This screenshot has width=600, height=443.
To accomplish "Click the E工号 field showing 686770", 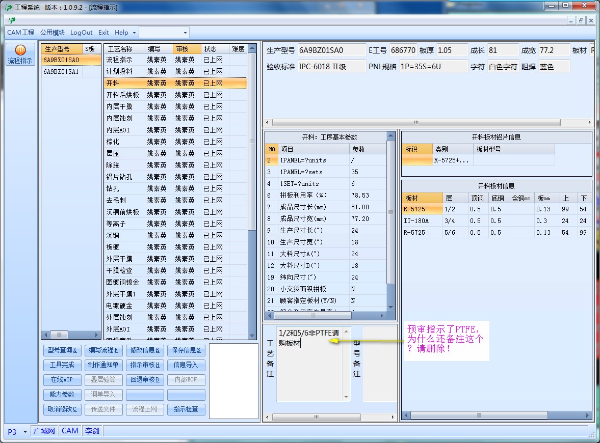I will 403,50.
